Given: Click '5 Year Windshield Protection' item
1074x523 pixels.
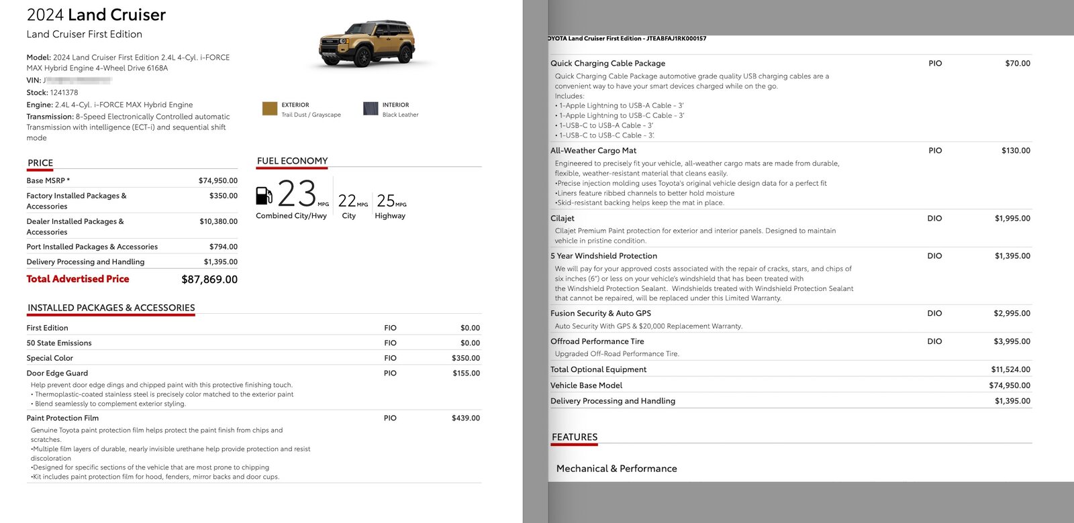Looking at the screenshot, I should point(604,255).
